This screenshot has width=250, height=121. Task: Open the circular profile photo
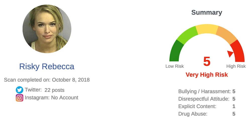coord(47,29)
